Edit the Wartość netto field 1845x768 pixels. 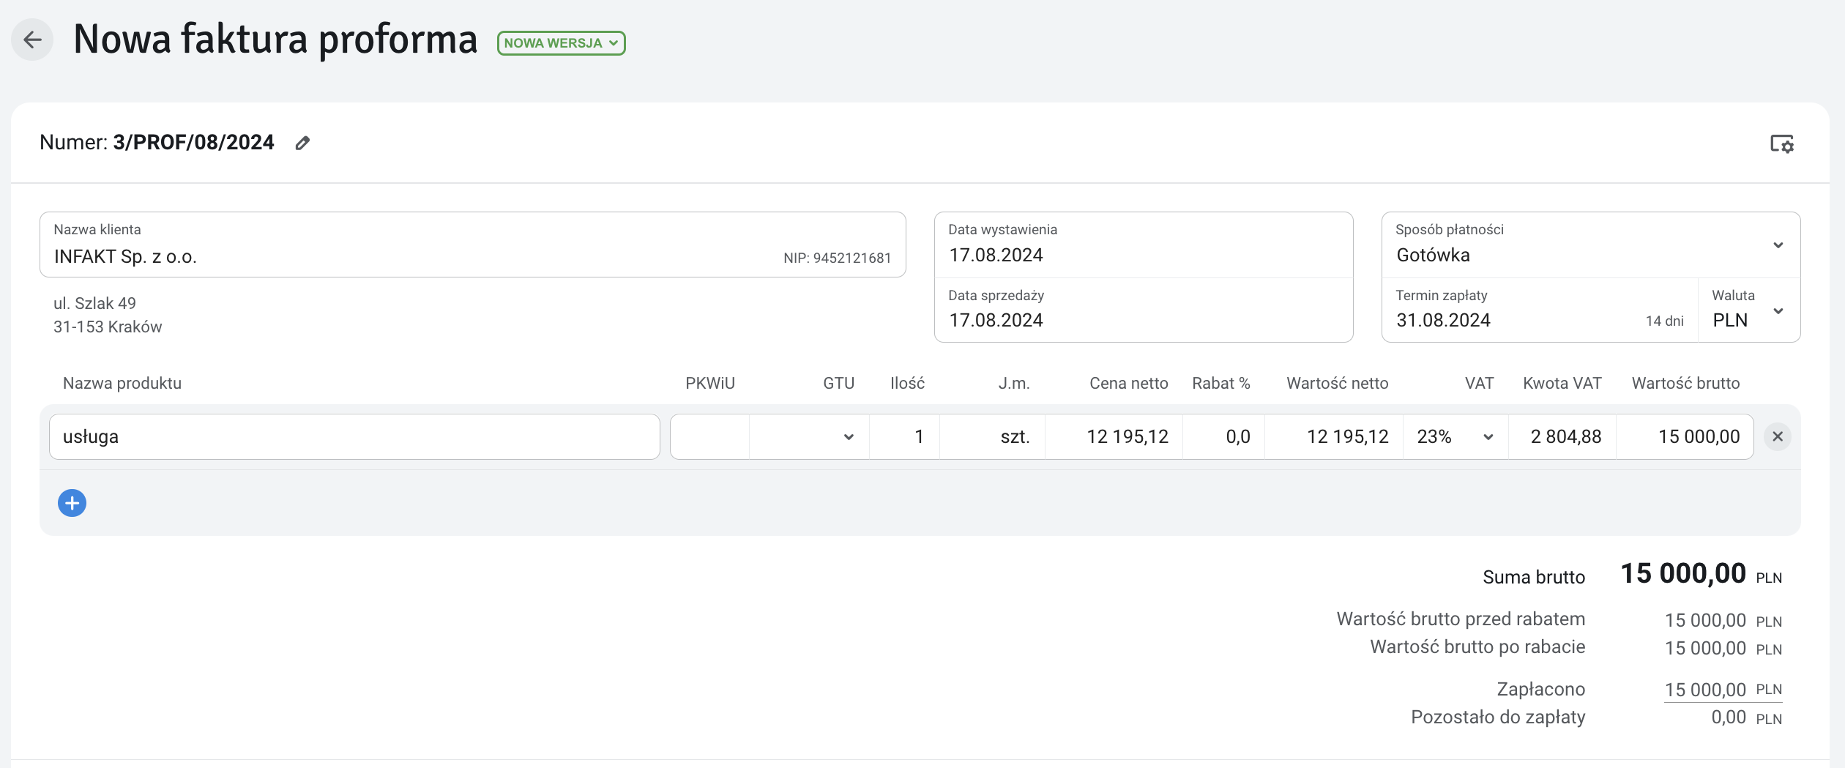tap(1334, 437)
